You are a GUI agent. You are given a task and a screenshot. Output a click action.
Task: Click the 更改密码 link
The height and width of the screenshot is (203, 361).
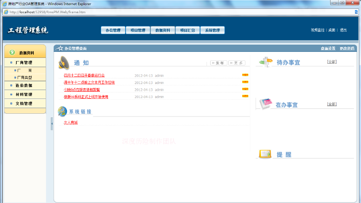[x=347, y=49]
